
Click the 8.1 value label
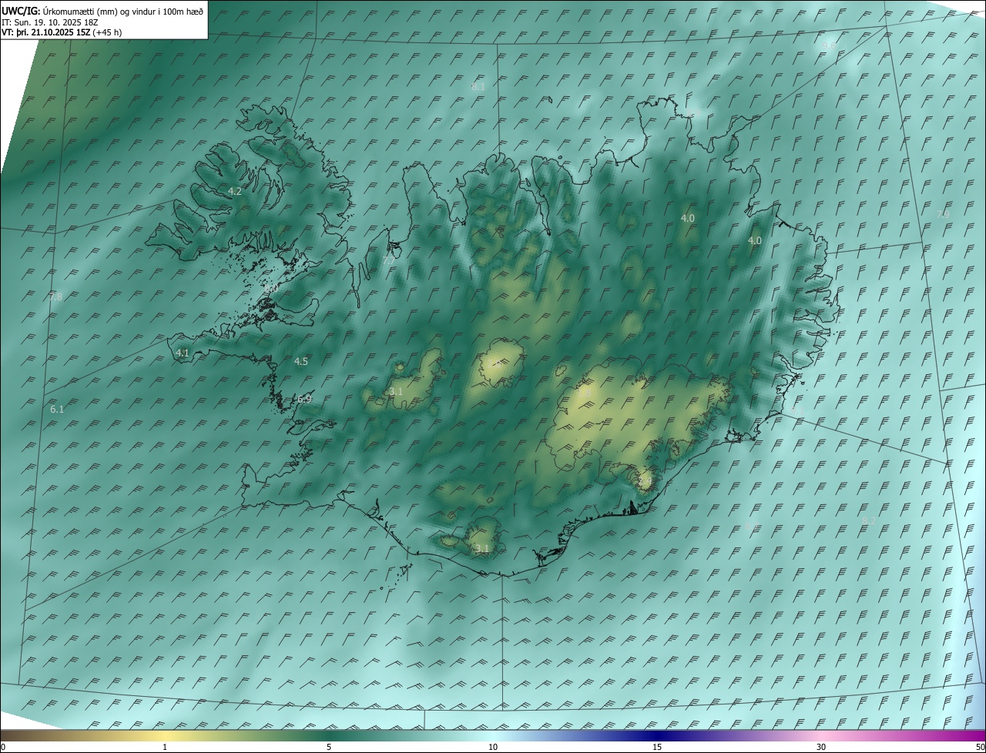coord(478,87)
